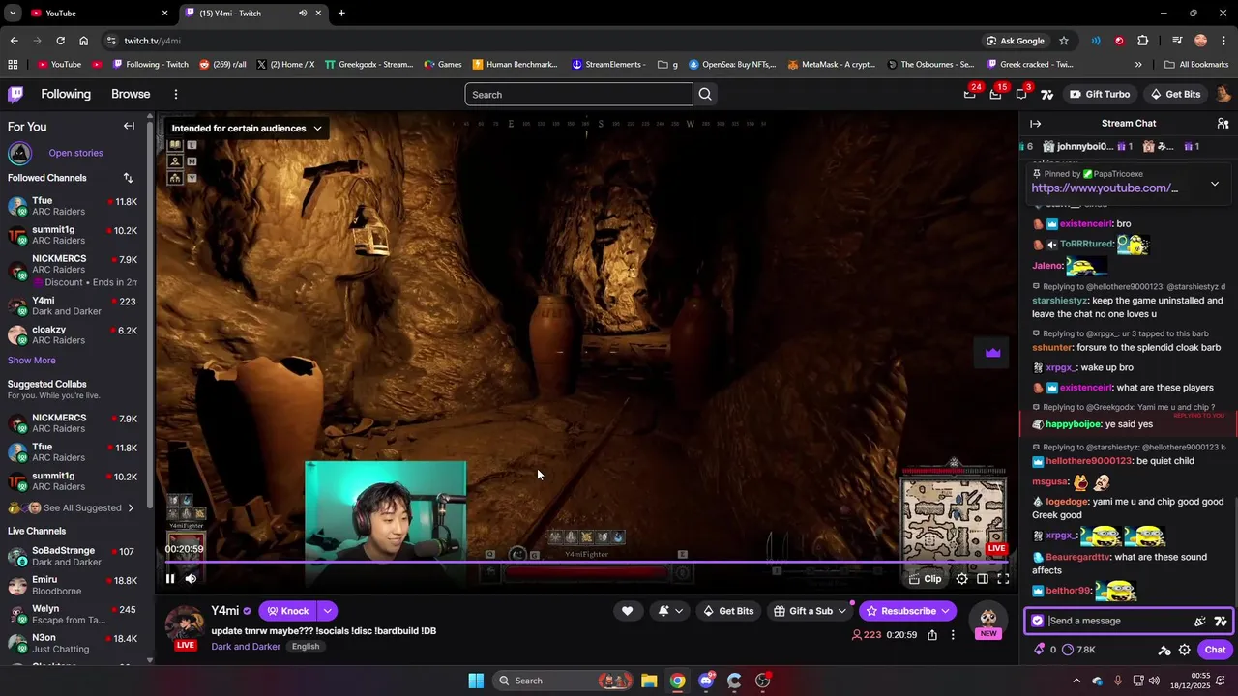
Task: Enter fullscreen on the video player
Action: (1003, 579)
